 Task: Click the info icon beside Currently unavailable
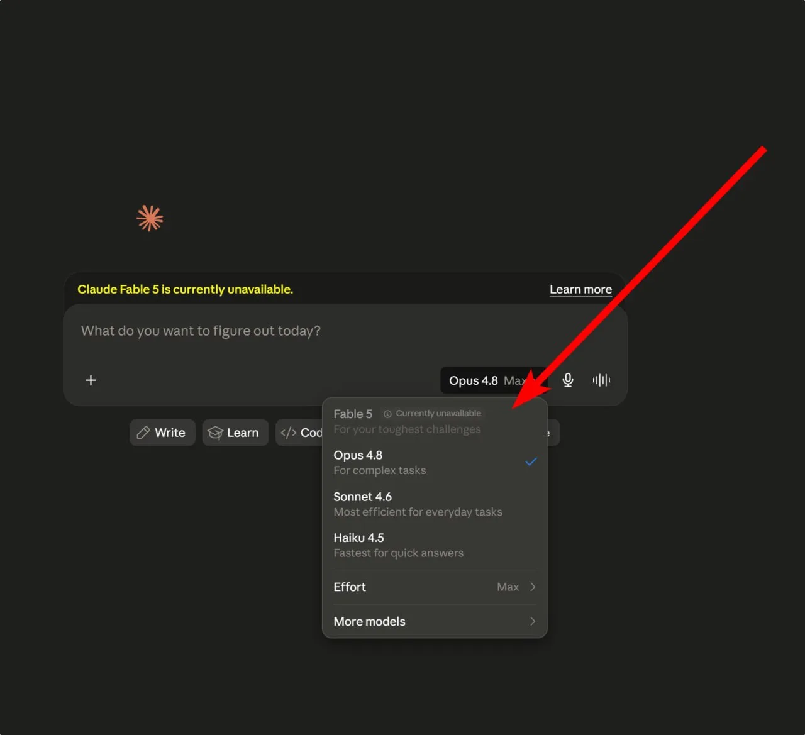pyautogui.click(x=387, y=414)
